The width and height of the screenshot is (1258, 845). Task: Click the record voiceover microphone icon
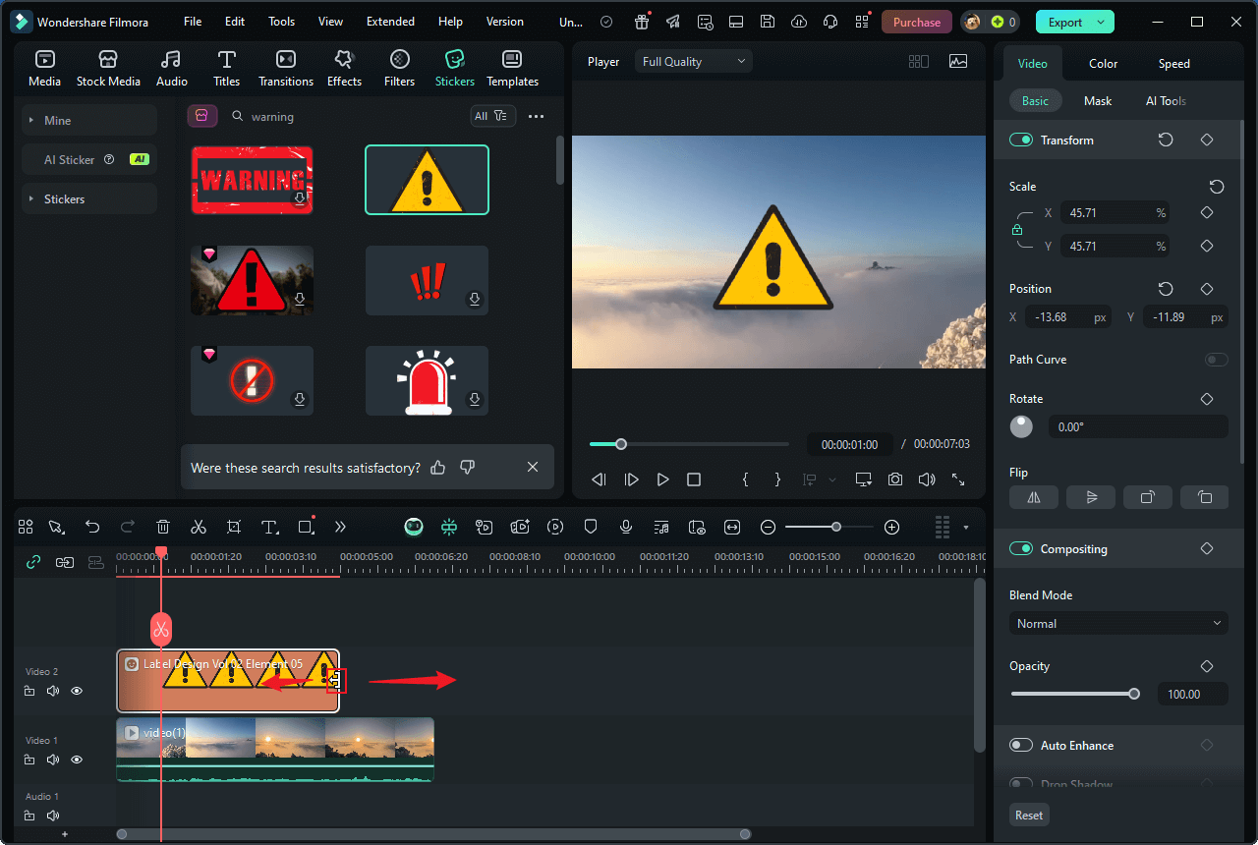coord(626,527)
